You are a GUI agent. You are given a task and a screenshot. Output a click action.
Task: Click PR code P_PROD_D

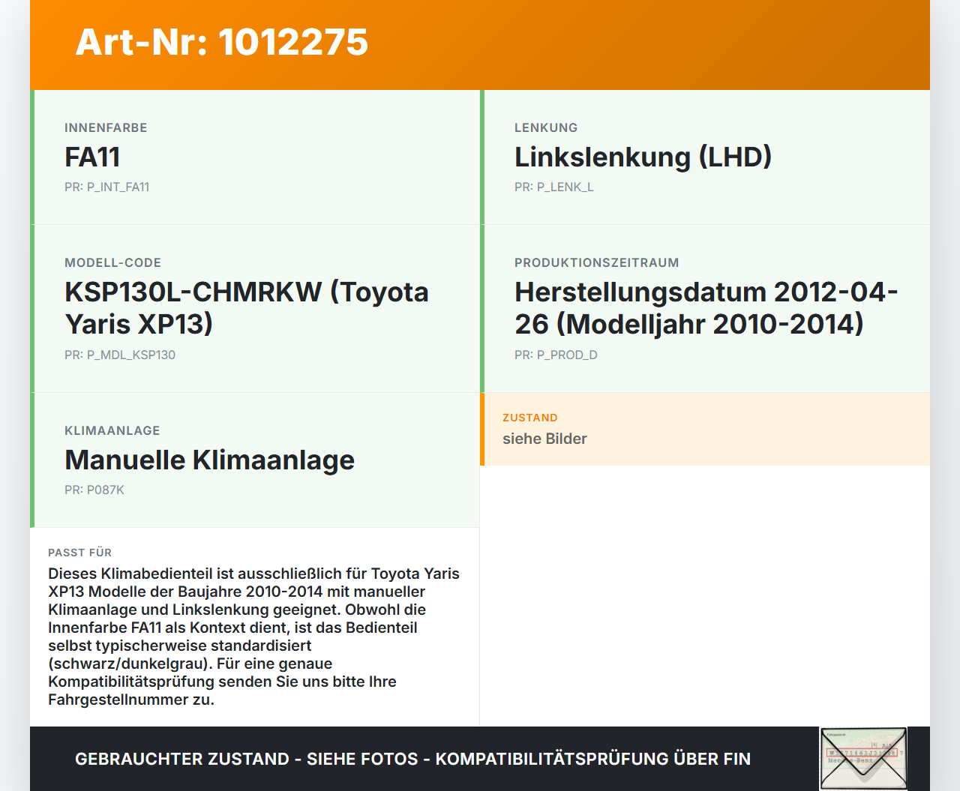point(556,355)
